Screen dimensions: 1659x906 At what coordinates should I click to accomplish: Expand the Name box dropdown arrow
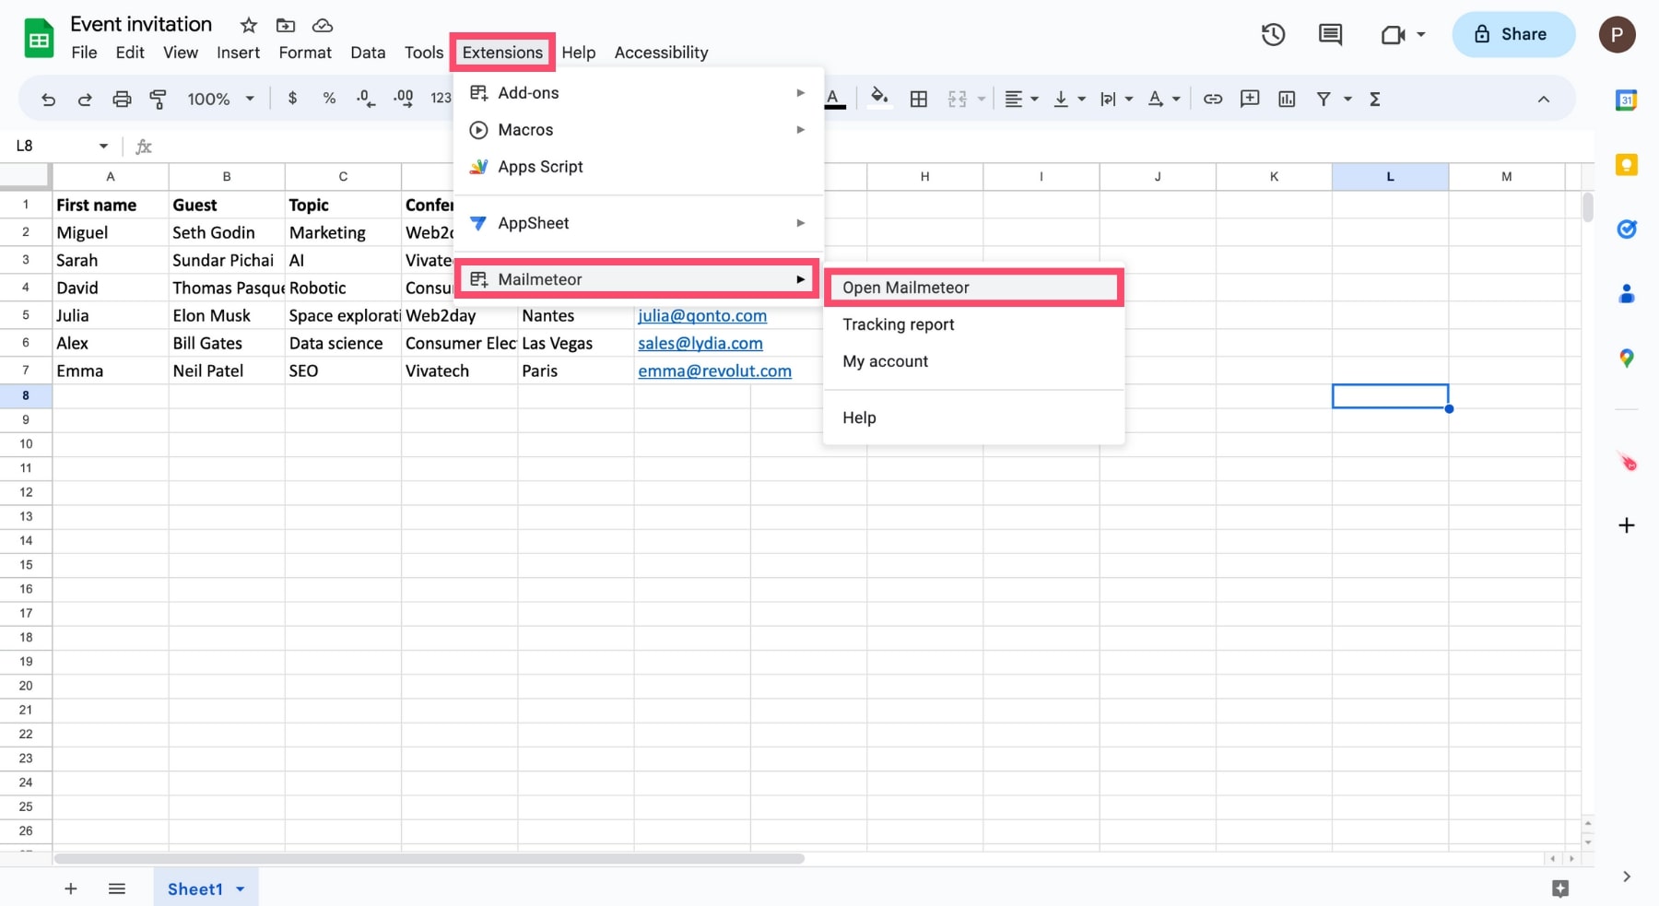(x=103, y=146)
